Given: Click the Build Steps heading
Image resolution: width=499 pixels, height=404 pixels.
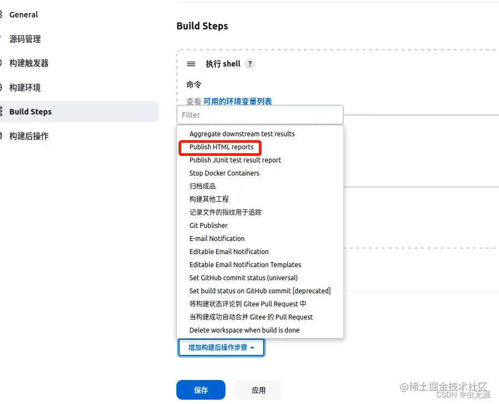Looking at the screenshot, I should tap(202, 26).
